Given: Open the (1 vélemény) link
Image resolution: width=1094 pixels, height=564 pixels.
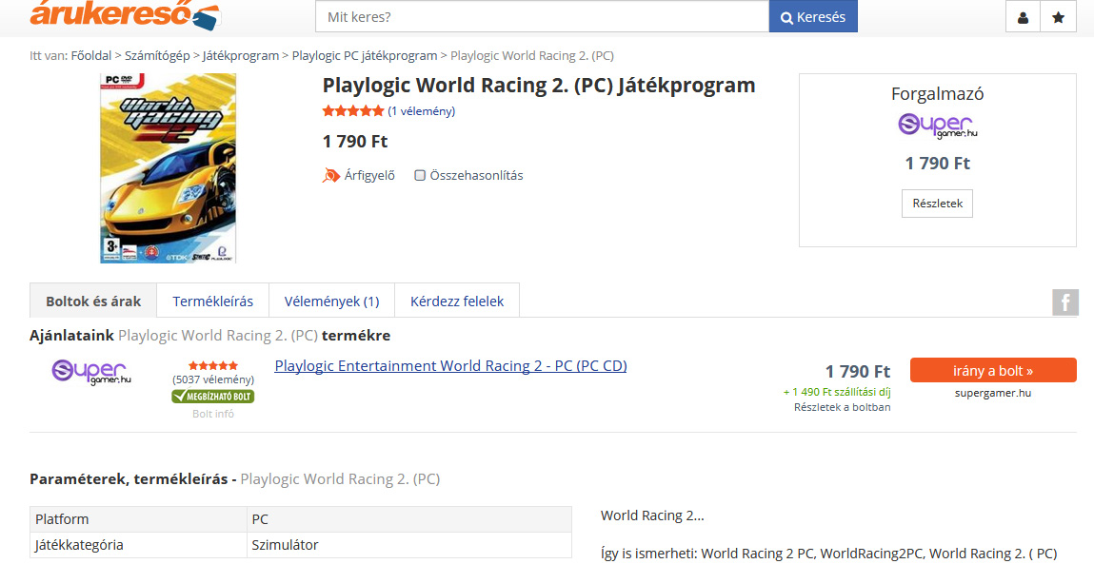Looking at the screenshot, I should 422,111.
